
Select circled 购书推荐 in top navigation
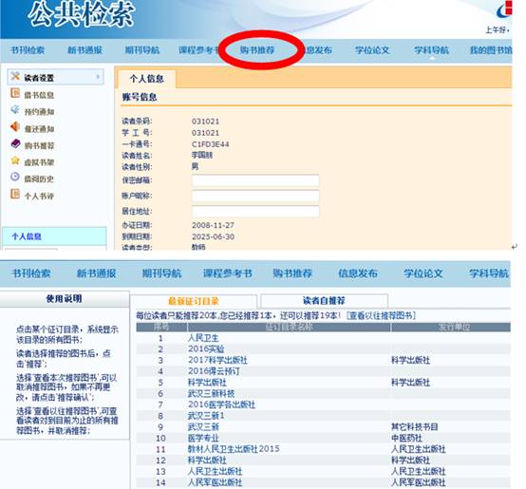tap(257, 50)
